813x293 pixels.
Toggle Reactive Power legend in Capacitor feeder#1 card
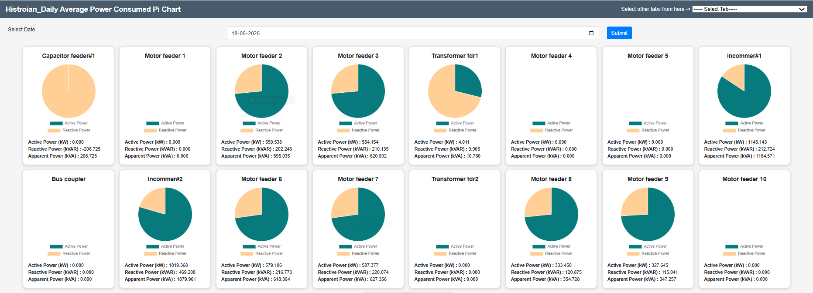(x=69, y=130)
